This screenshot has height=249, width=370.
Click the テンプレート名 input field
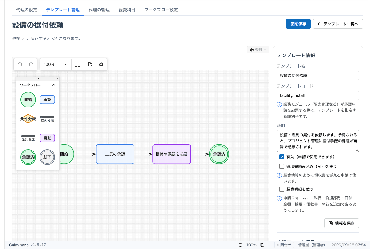click(318, 75)
